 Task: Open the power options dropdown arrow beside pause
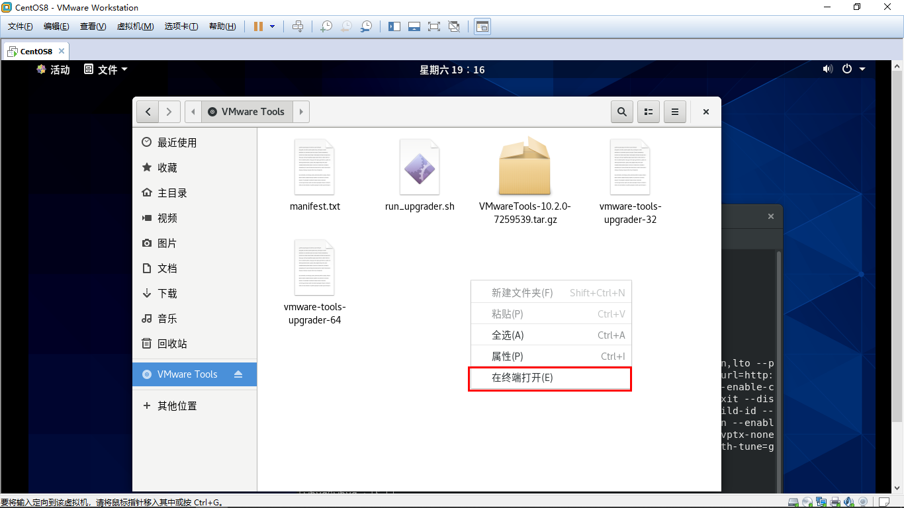[x=272, y=26]
